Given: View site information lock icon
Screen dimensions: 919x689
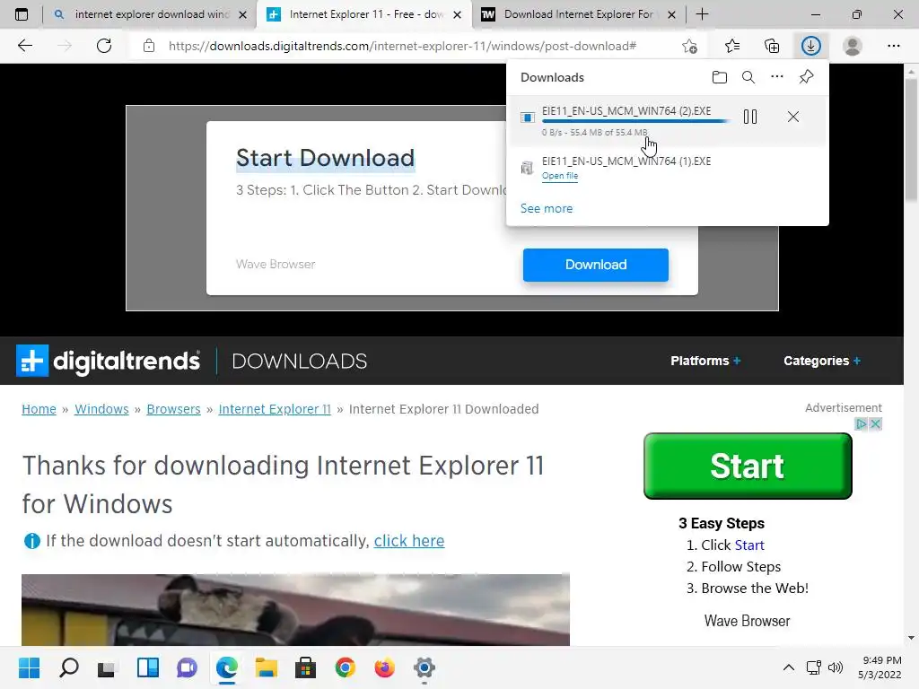Looking at the screenshot, I should (x=149, y=46).
